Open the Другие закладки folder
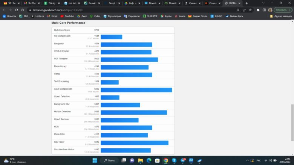This screenshot has width=294, height=165. click(281, 16)
